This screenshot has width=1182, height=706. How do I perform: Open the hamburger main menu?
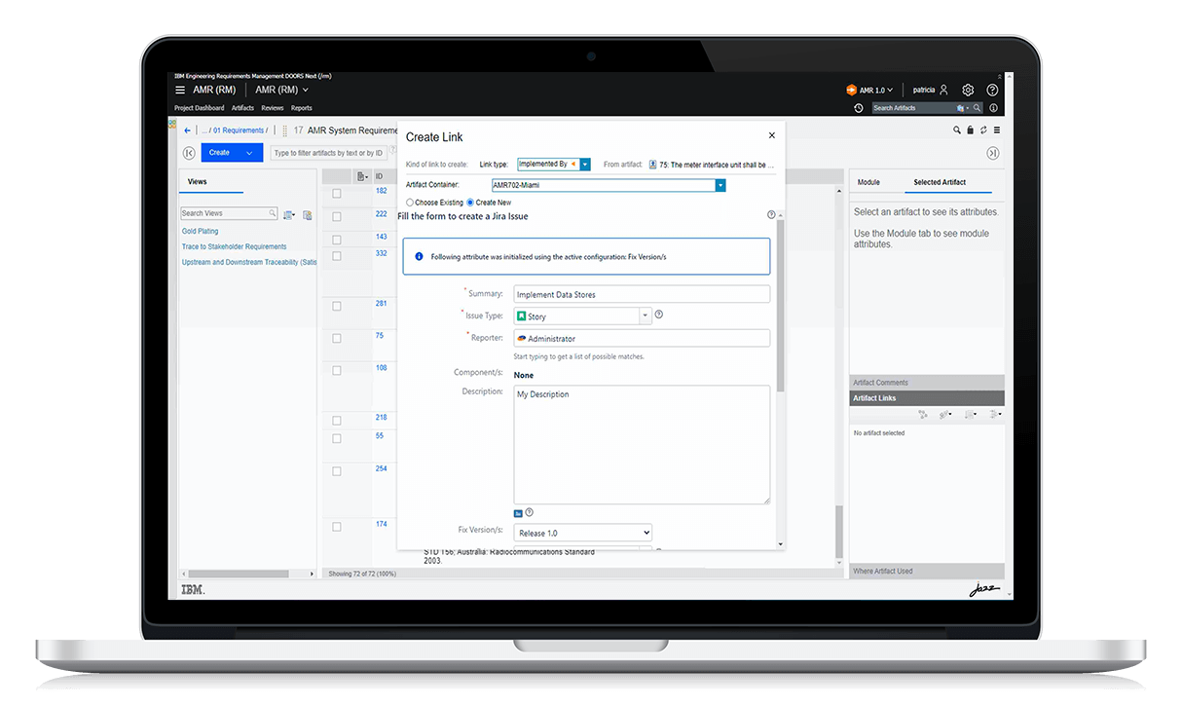[180, 90]
